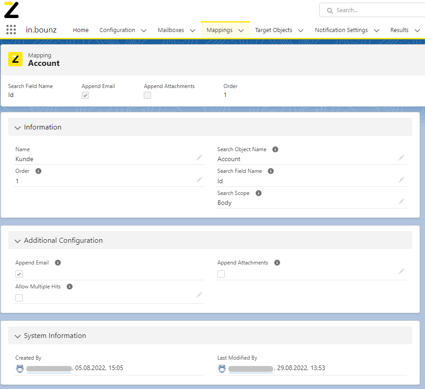The width and height of the screenshot is (425, 389).
Task: Toggle the Allow Multiple Hits checkbox
Action: point(19,298)
